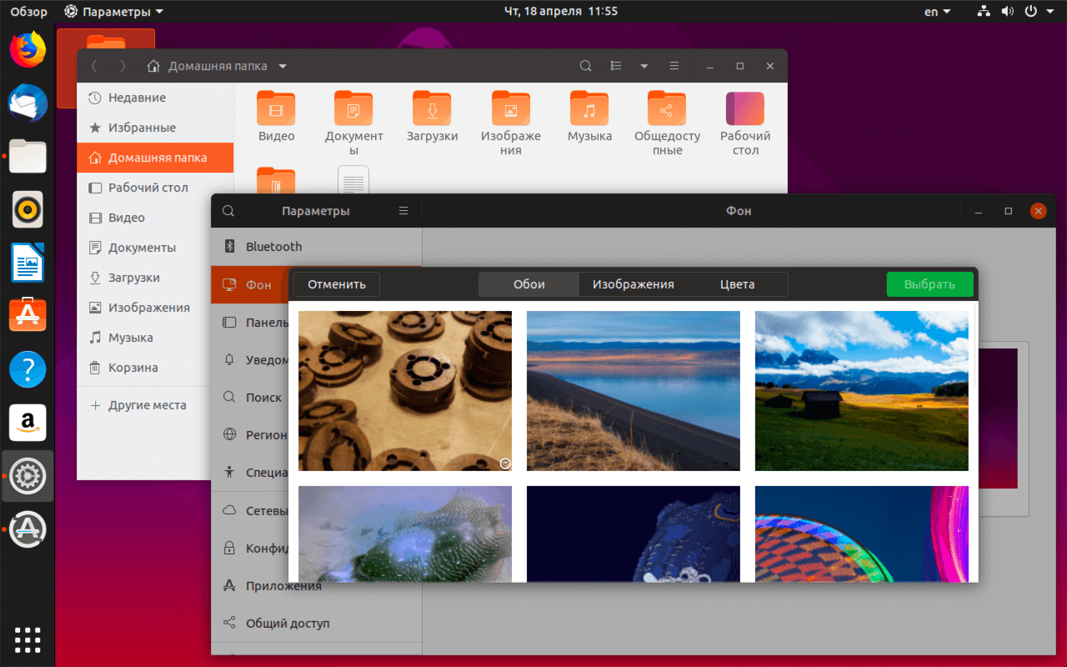Select the Музыка folder icon in Files
Viewport: 1067px width, 667px height.
pos(589,108)
